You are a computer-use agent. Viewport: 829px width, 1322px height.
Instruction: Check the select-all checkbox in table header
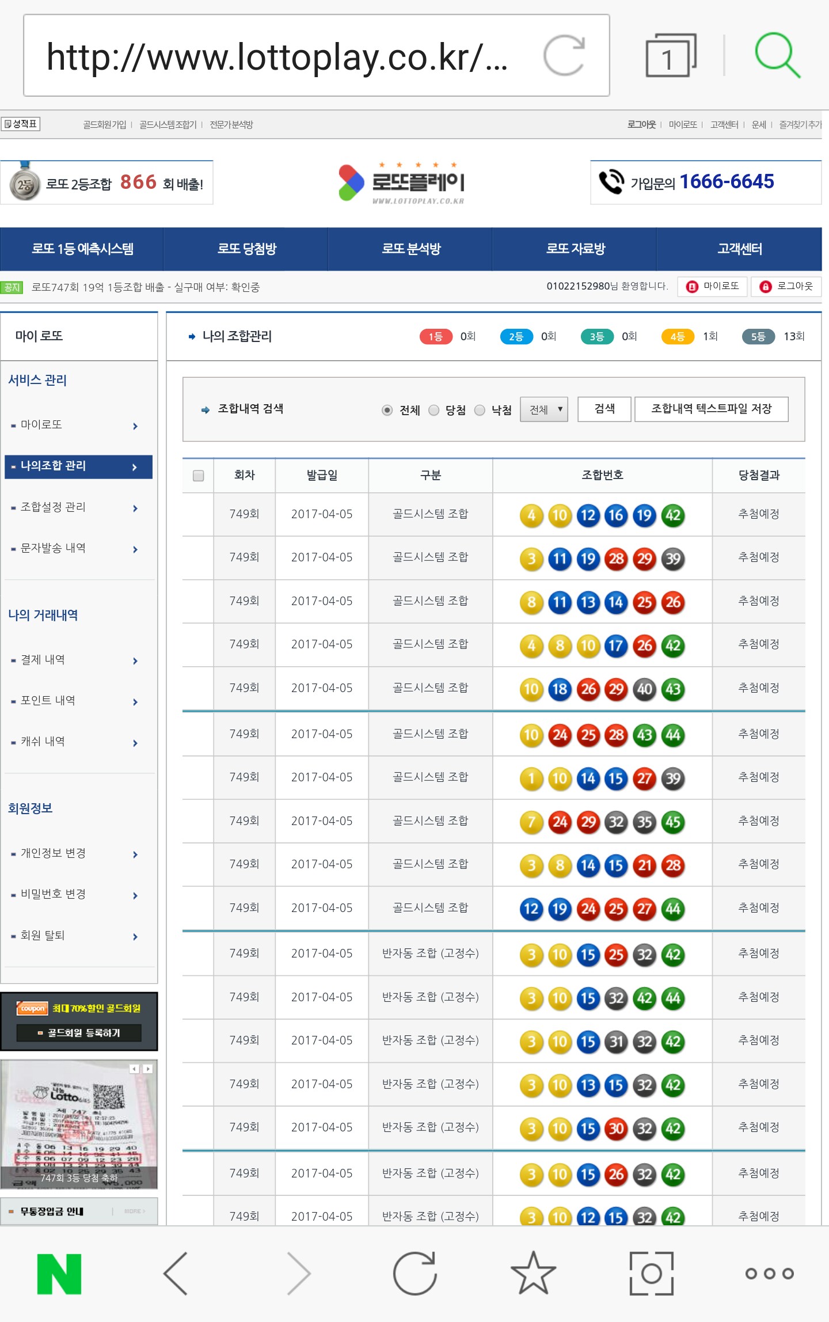click(x=198, y=476)
